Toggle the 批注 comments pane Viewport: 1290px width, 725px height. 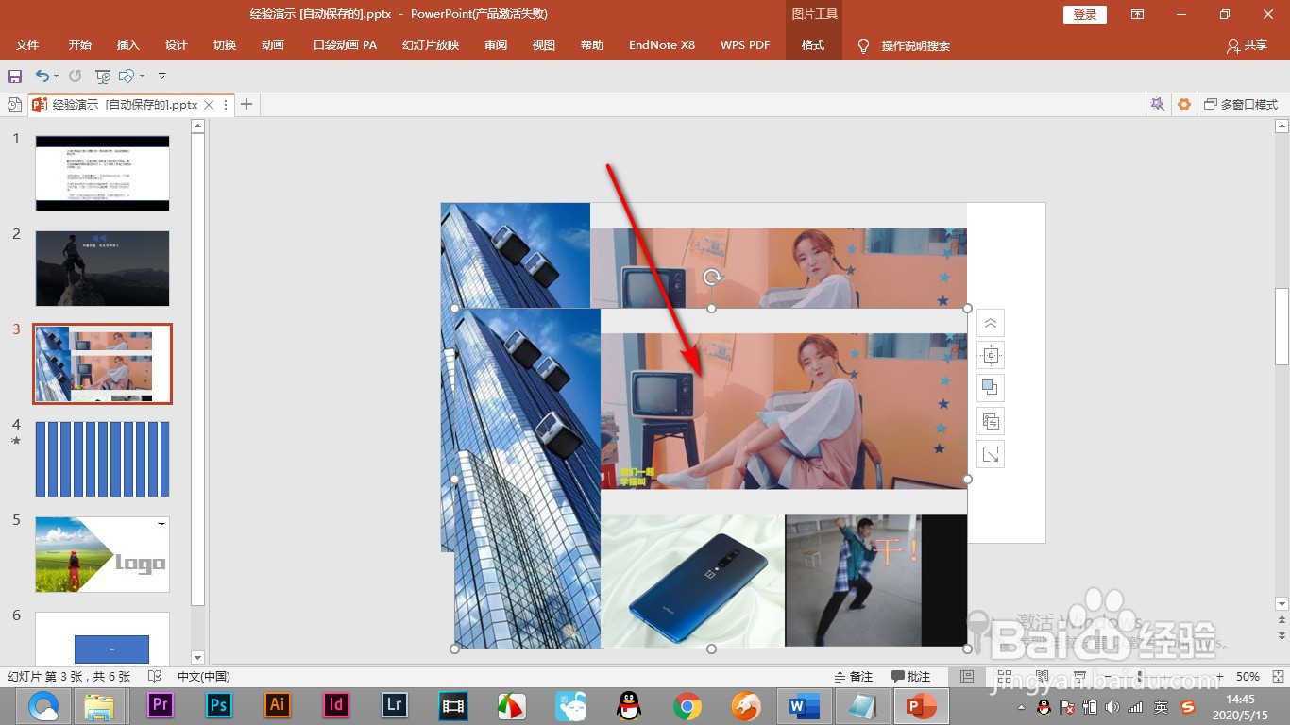[x=911, y=677]
